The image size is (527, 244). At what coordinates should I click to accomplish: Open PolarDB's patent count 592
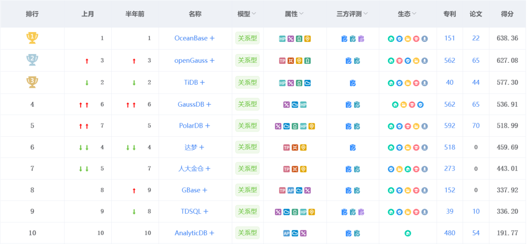(450, 126)
